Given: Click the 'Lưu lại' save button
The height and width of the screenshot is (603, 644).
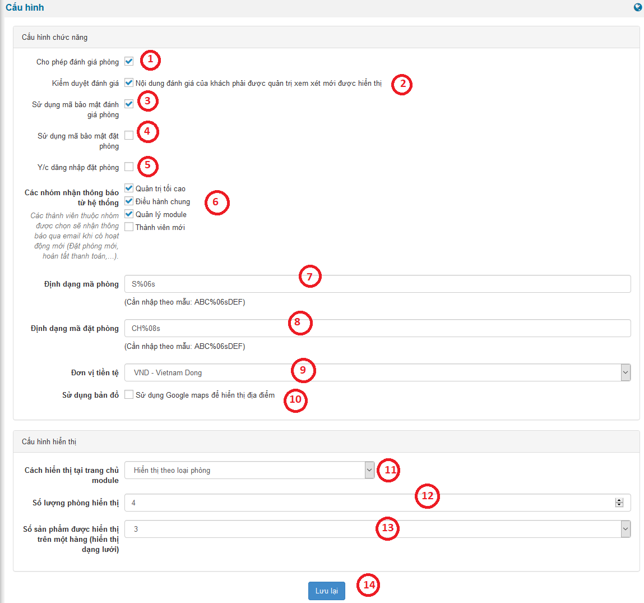Looking at the screenshot, I should (326, 591).
